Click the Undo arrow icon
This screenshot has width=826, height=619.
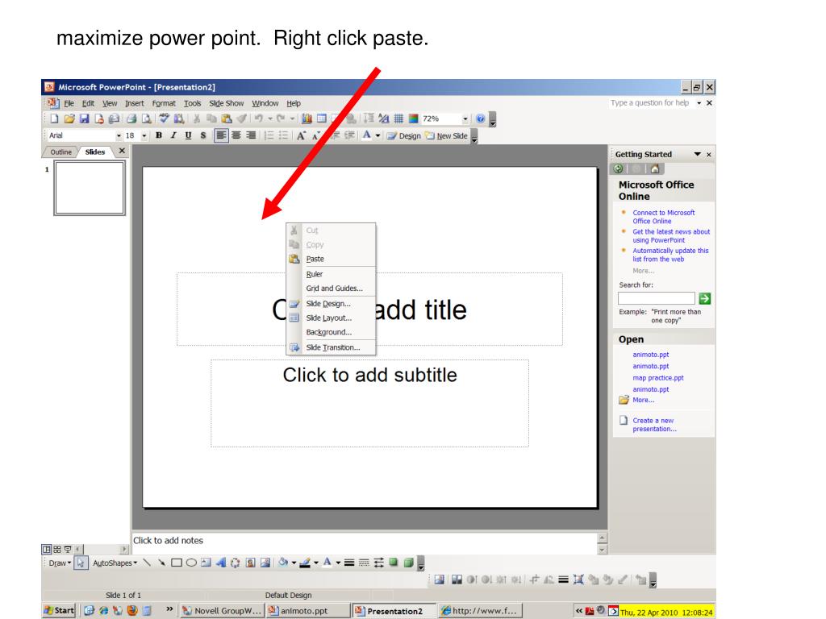[259, 119]
